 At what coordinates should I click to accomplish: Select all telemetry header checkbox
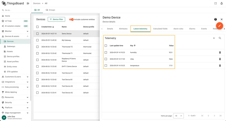(x=106, y=46)
